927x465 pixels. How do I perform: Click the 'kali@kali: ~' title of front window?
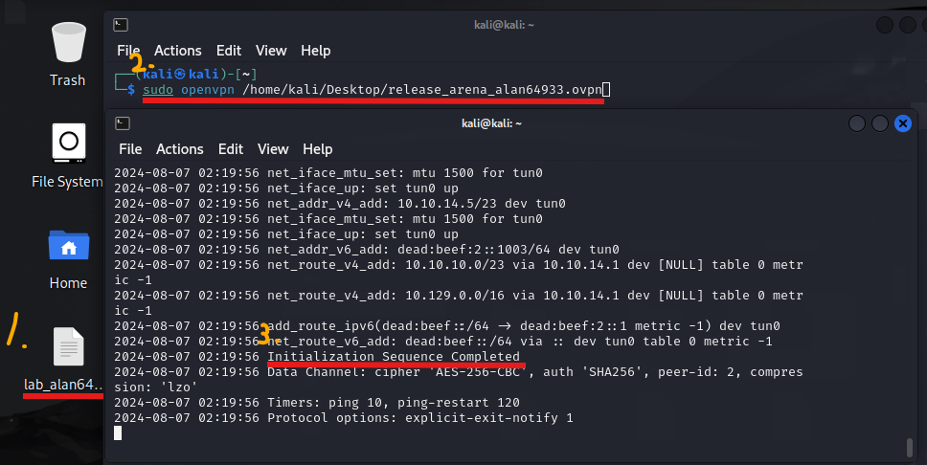tap(491, 123)
